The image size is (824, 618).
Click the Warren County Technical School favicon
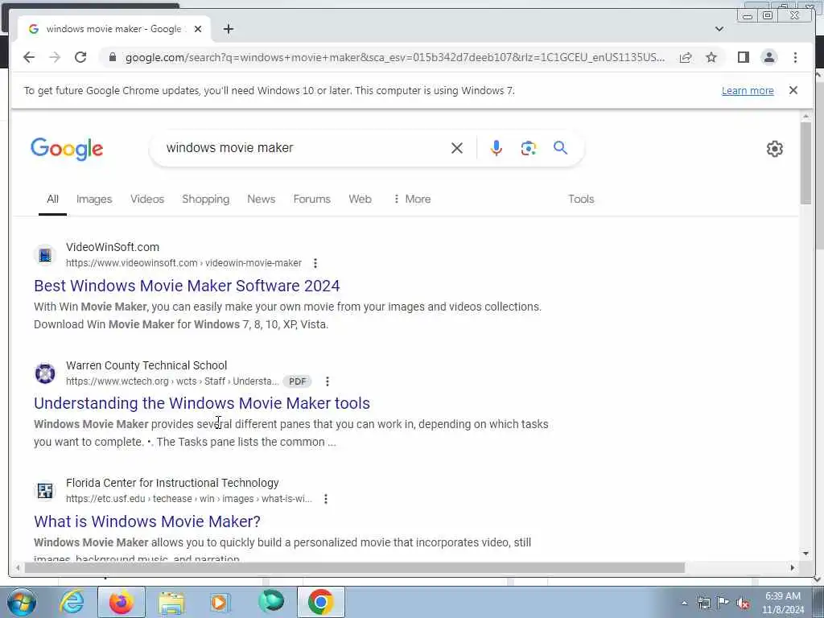pyautogui.click(x=45, y=373)
